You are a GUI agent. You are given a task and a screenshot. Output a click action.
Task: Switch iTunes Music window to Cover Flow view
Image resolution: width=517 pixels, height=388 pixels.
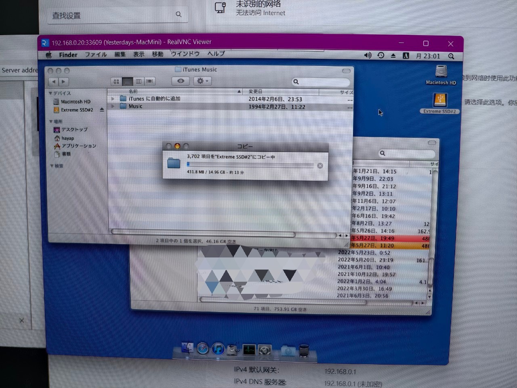(150, 81)
